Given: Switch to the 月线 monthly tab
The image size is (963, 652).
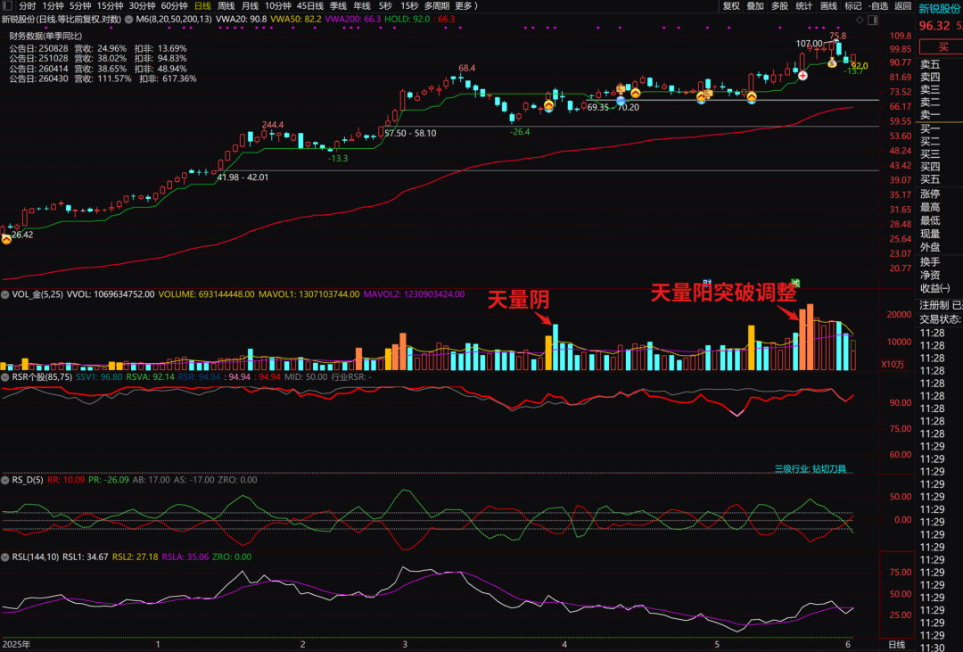Looking at the screenshot, I should click(x=250, y=5).
